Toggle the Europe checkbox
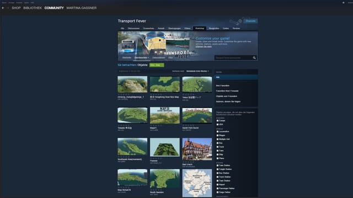353x198 pixels. coord(217,120)
